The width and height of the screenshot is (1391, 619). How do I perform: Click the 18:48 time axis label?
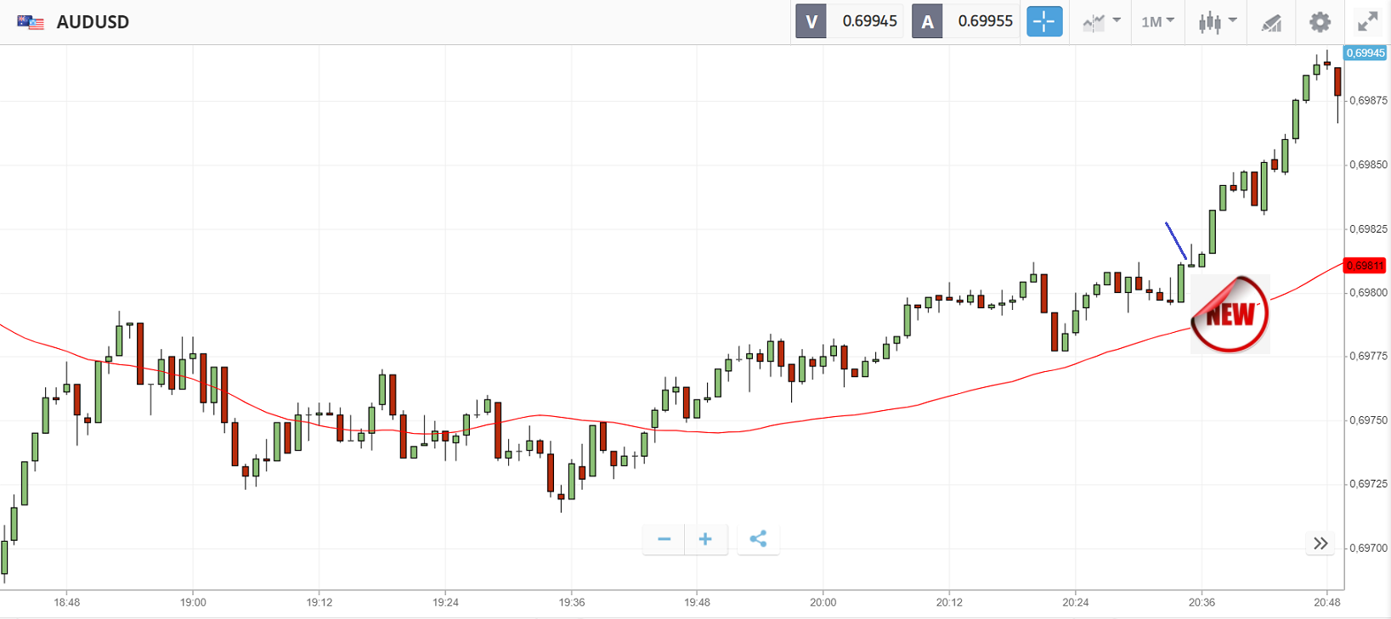pos(67,603)
